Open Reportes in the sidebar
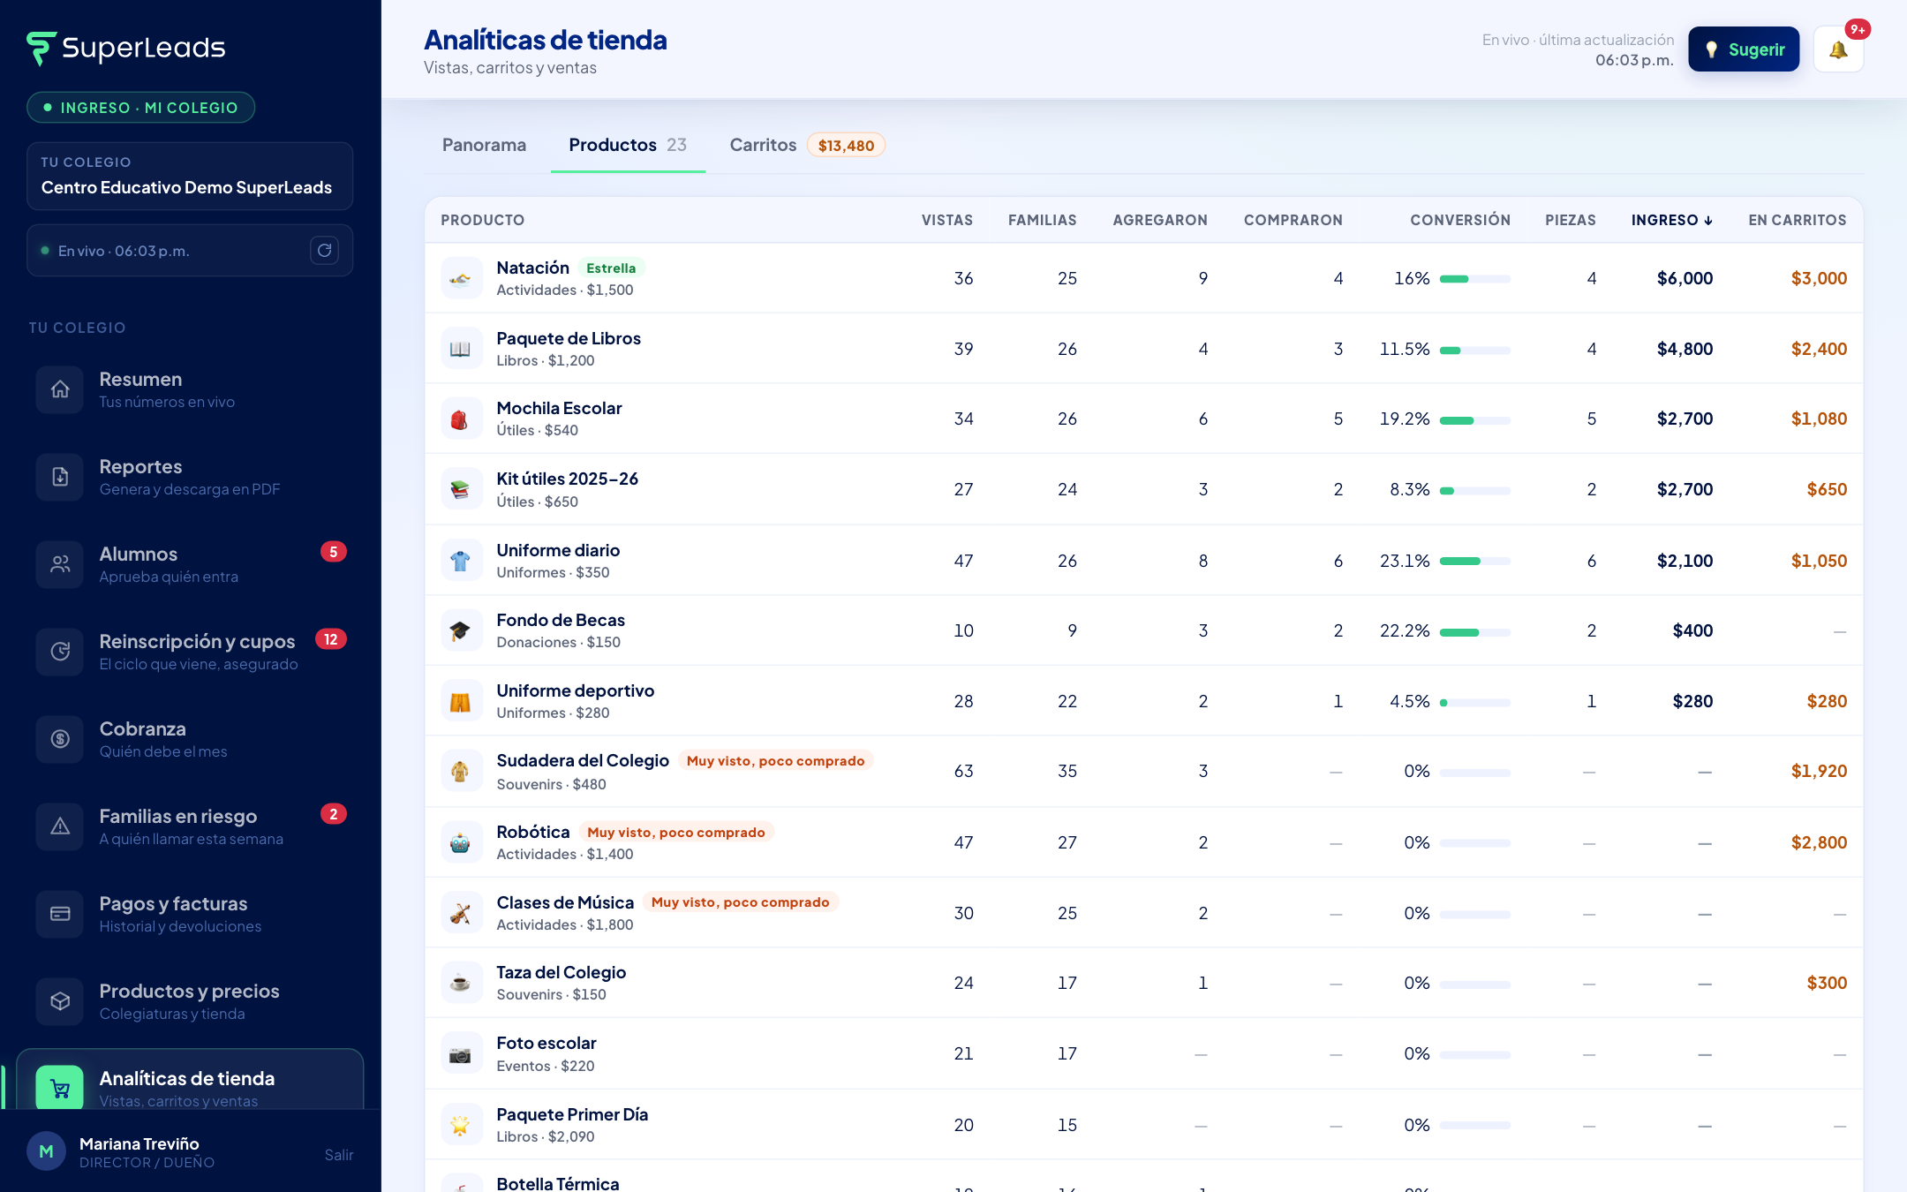The width and height of the screenshot is (1907, 1192). (191, 477)
